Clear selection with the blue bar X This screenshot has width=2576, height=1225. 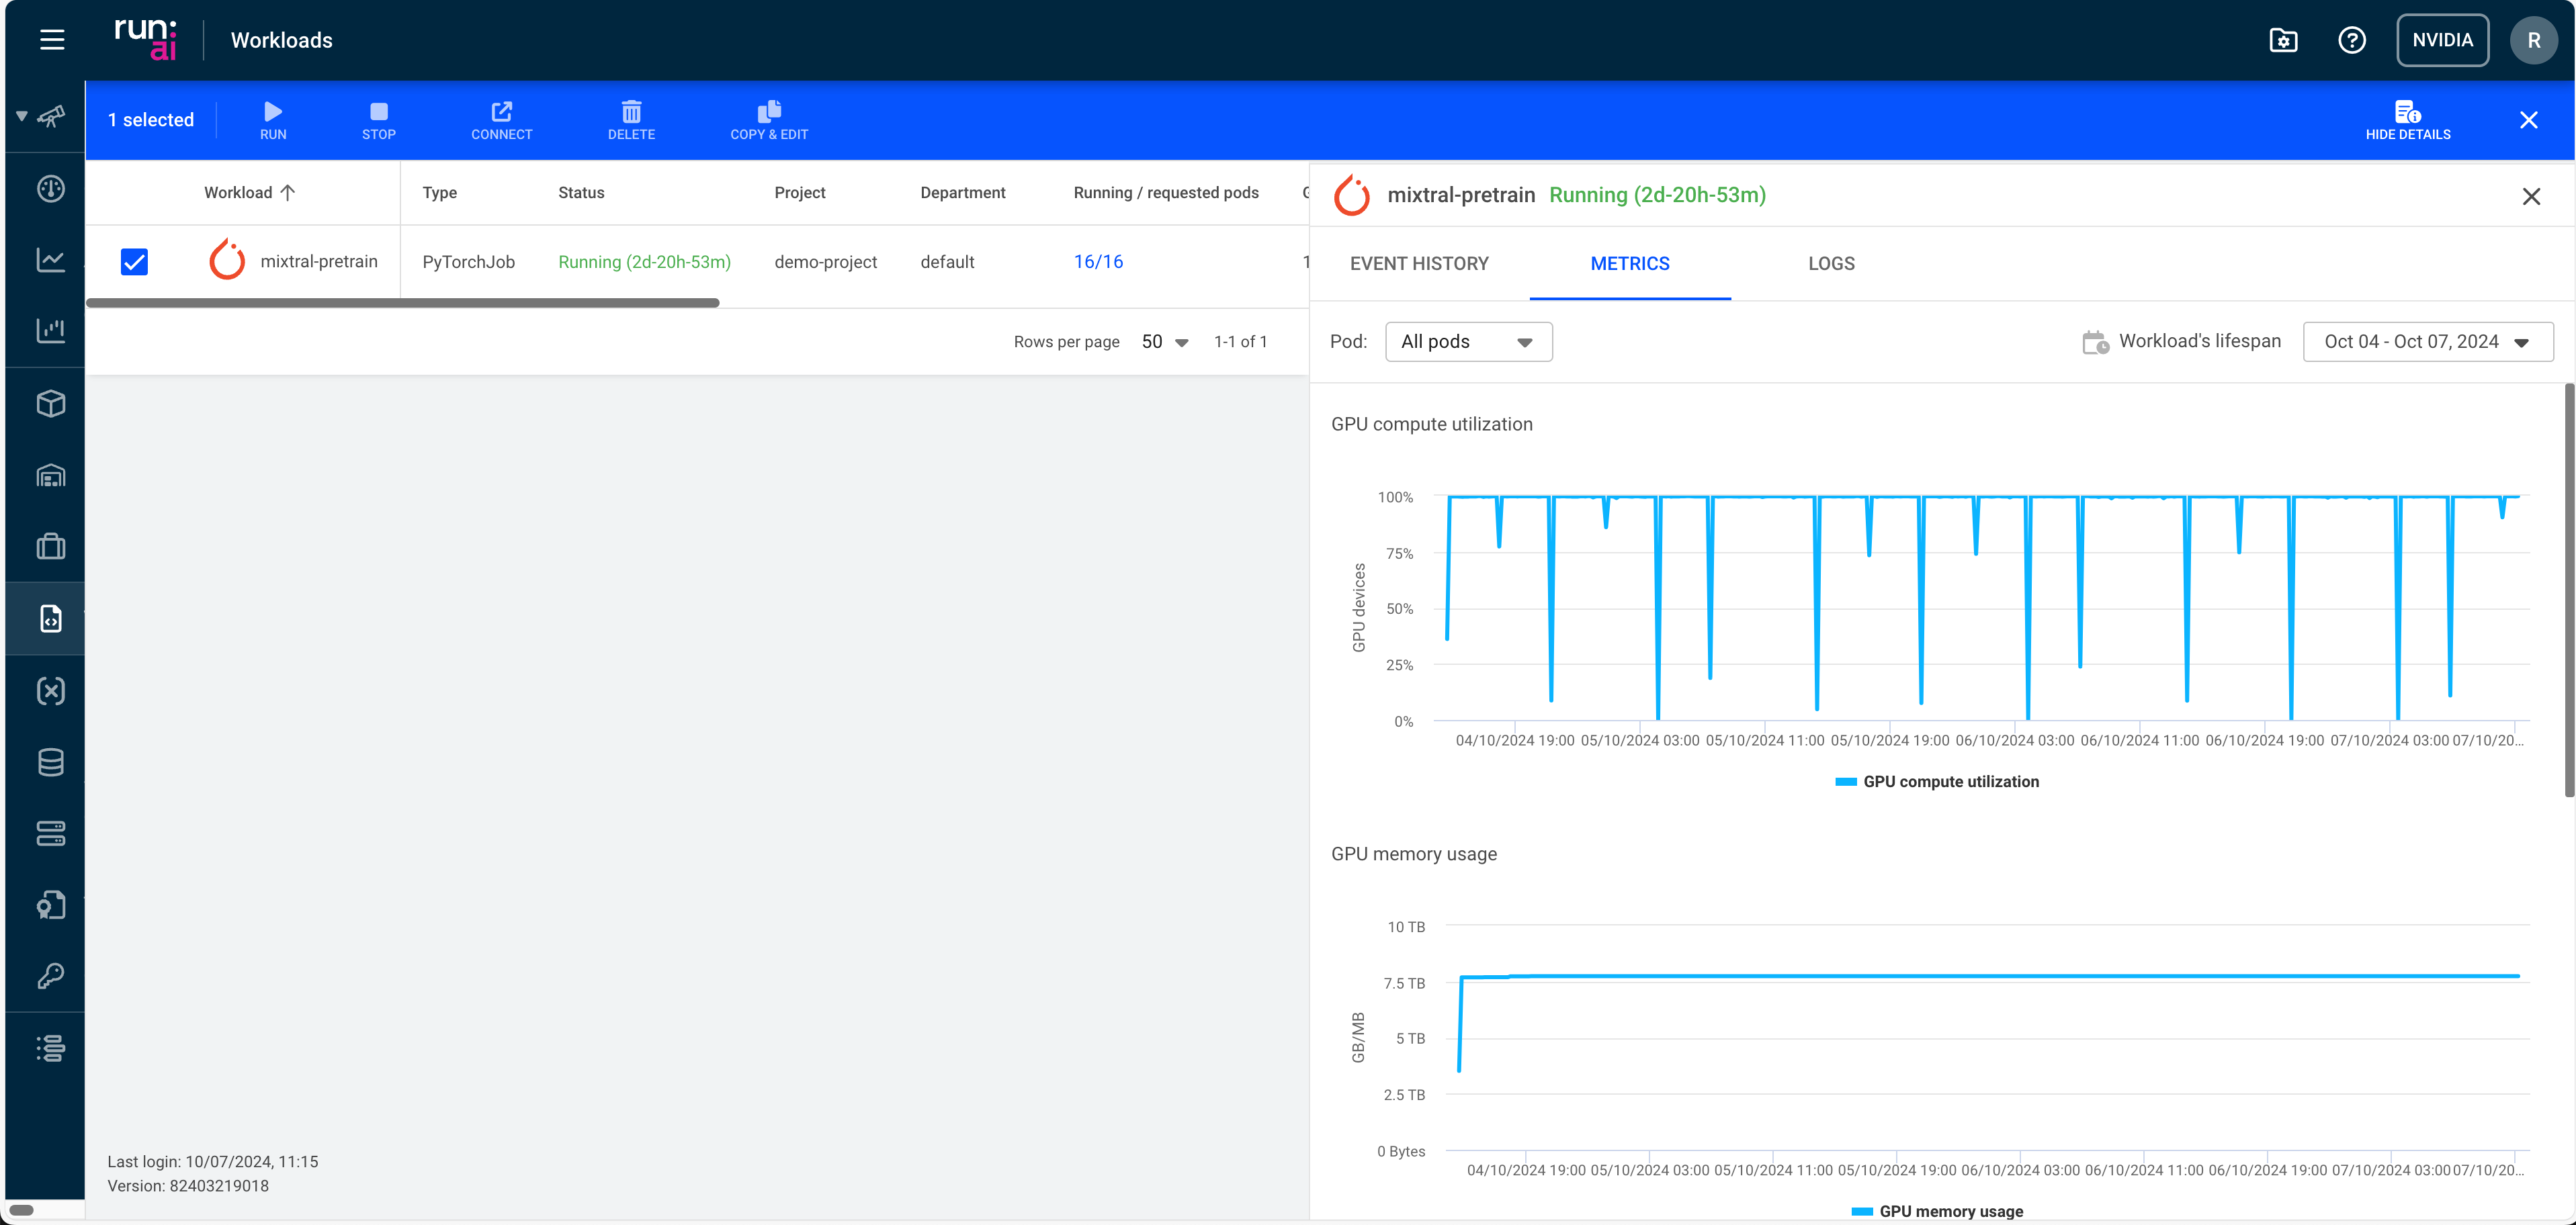pos(2529,120)
